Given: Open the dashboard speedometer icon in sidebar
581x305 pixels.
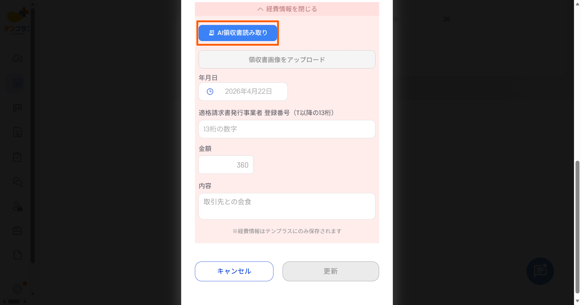Looking at the screenshot, I should pos(17,58).
